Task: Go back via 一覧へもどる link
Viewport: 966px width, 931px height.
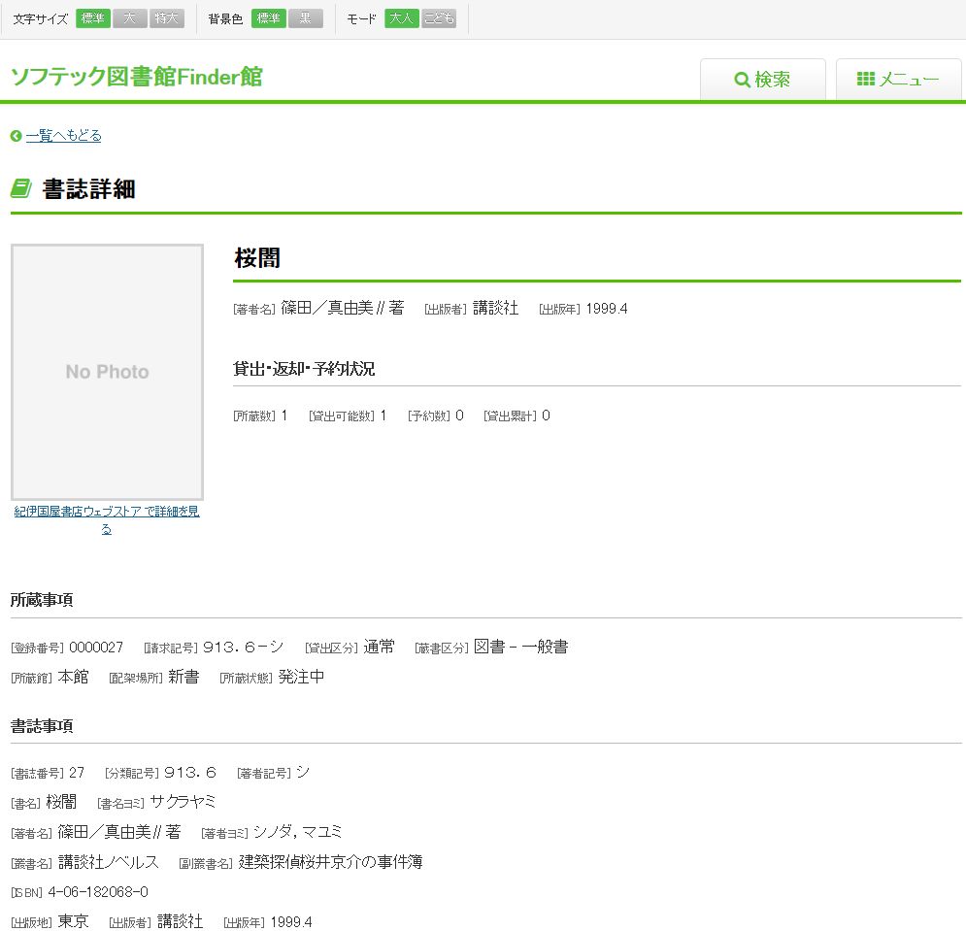Action: point(63,136)
